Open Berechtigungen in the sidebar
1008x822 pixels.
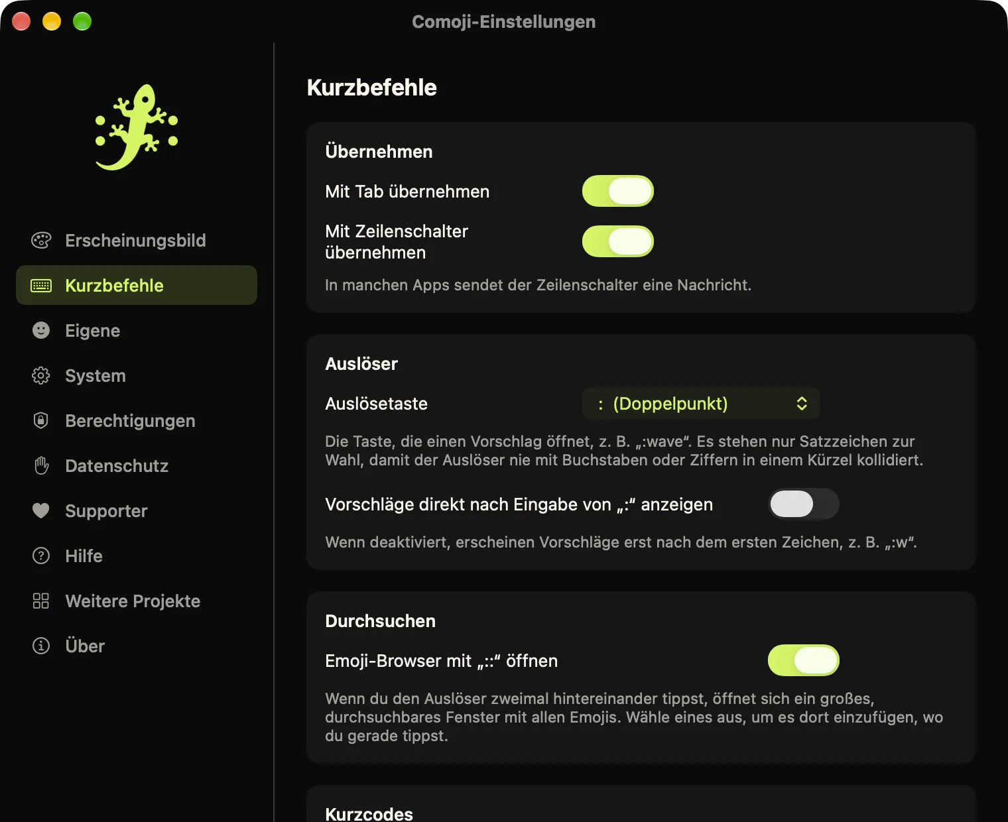click(x=137, y=420)
